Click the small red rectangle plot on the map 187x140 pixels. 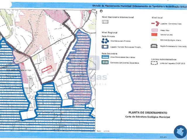pyautogui.click(x=47, y=69)
